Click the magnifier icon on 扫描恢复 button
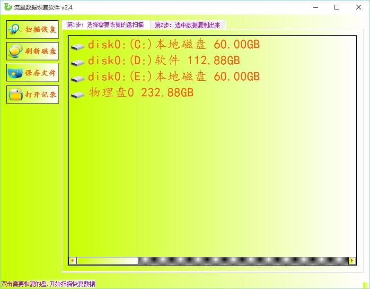This screenshot has width=370, height=289. (x=15, y=29)
